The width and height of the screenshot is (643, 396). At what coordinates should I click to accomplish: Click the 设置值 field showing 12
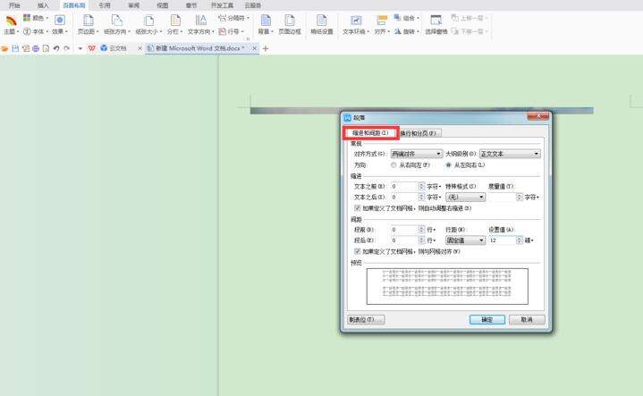click(x=502, y=240)
